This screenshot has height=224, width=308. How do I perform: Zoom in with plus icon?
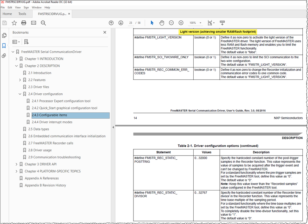pos(181,23)
